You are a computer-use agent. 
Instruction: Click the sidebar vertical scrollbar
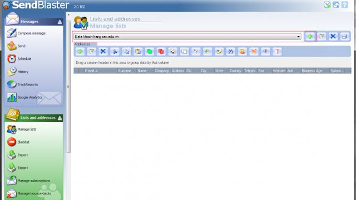pos(68,87)
